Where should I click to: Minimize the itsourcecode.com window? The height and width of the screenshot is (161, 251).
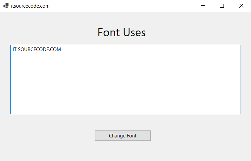point(203,6)
